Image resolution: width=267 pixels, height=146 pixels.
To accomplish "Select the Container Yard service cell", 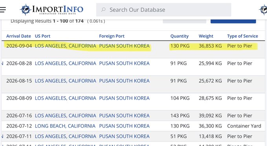I will 244,126.
